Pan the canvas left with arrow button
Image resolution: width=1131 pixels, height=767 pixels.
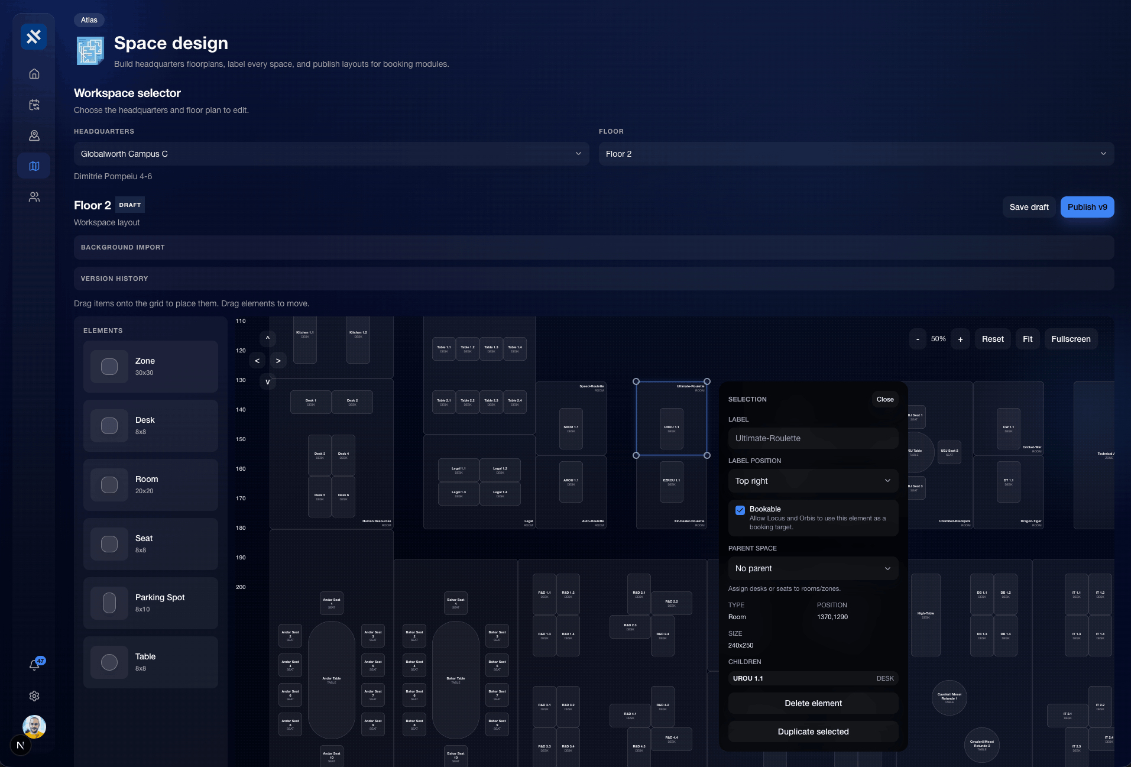pyautogui.click(x=257, y=361)
